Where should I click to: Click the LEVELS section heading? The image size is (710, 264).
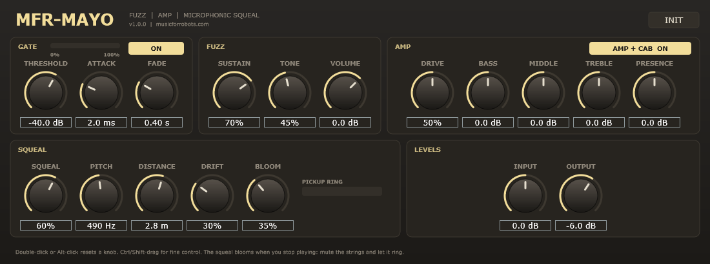427,149
